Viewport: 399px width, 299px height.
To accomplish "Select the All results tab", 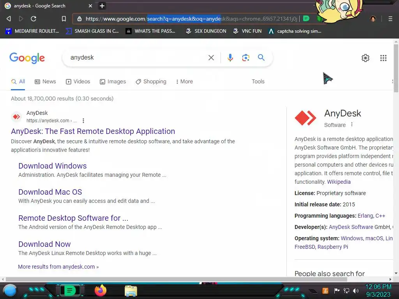I will pyautogui.click(x=18, y=81).
